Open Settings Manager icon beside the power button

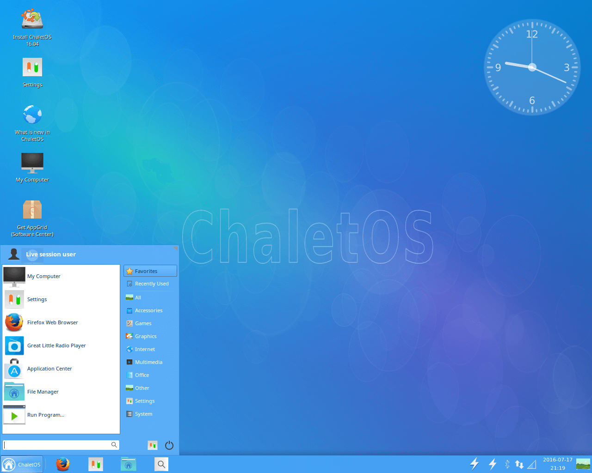(x=152, y=445)
